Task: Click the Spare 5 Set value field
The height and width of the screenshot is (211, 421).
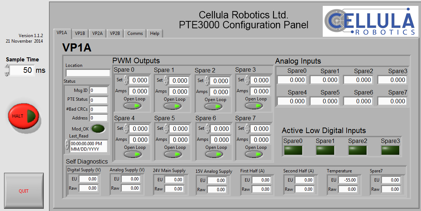Action: 179,129
